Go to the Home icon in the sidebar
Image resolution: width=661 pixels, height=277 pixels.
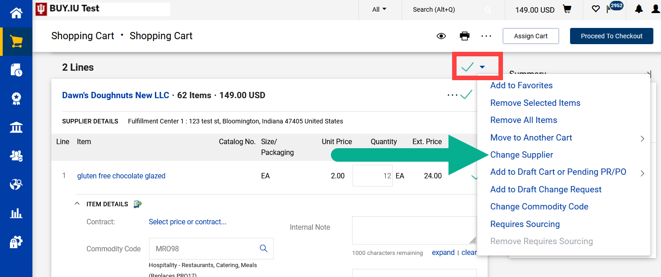coord(16,14)
